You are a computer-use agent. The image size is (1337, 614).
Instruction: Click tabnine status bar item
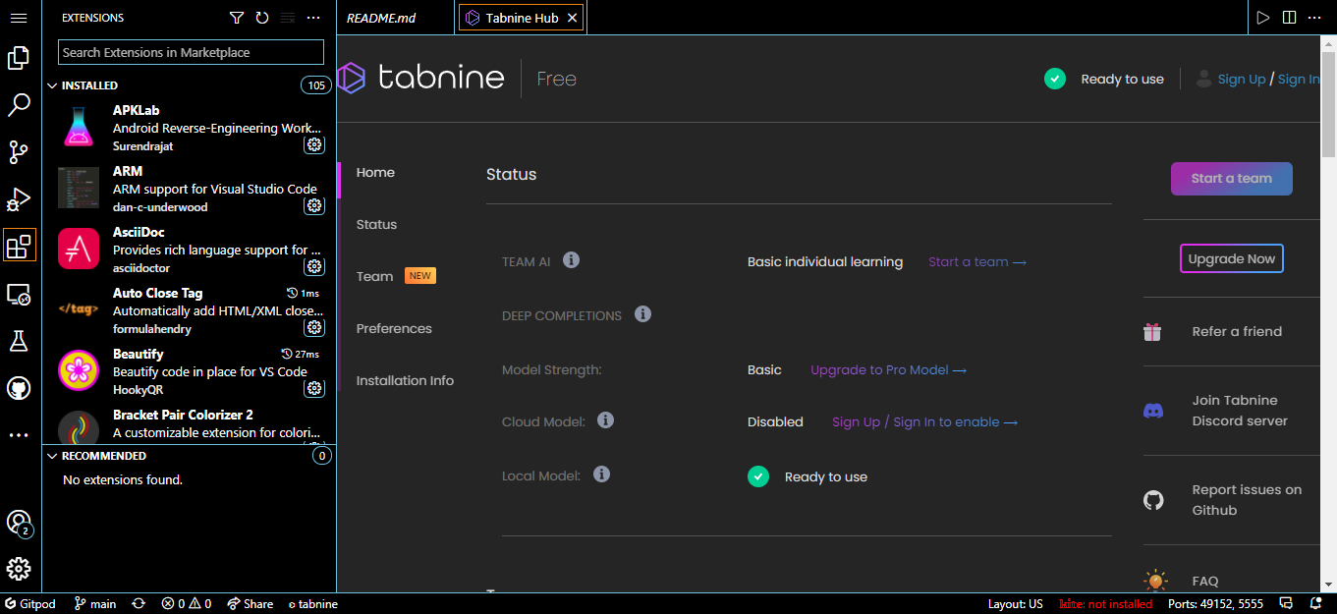313,603
